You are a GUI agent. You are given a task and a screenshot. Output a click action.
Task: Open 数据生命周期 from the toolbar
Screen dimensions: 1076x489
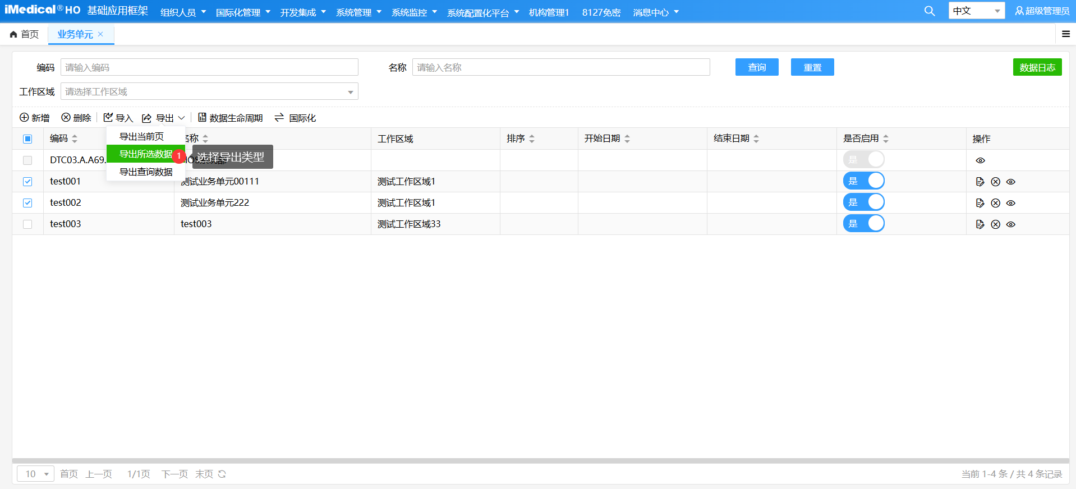(230, 118)
